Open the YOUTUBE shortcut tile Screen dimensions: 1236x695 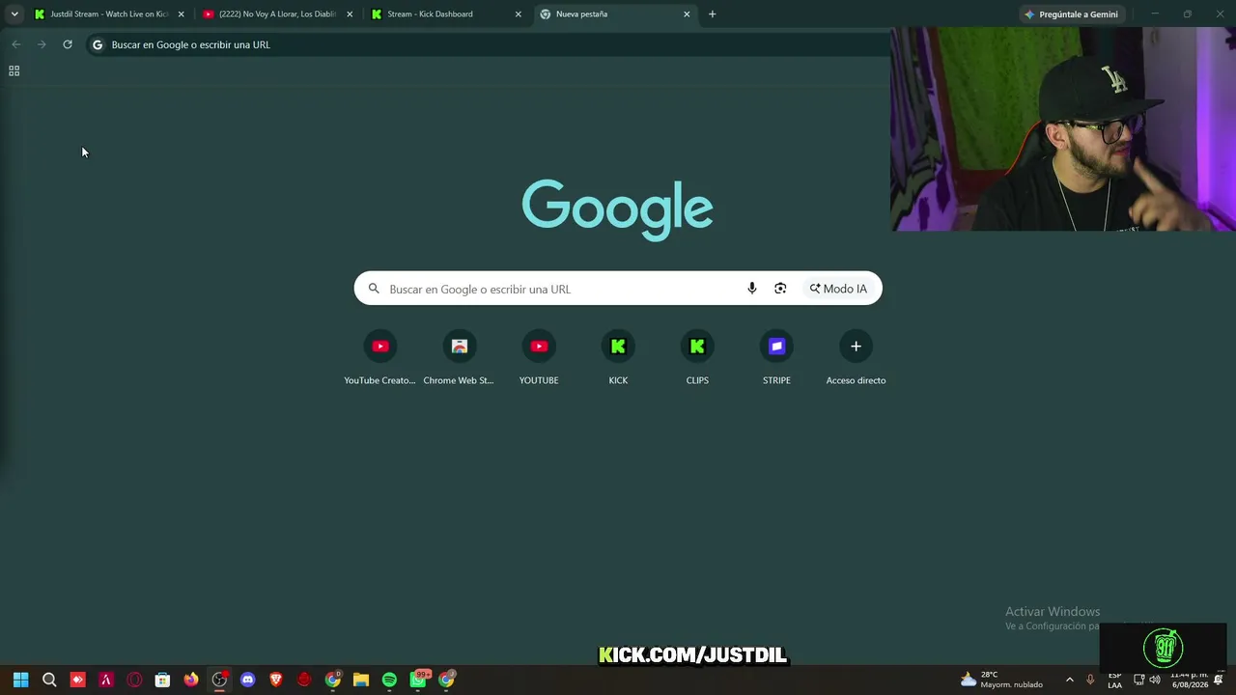539,358
